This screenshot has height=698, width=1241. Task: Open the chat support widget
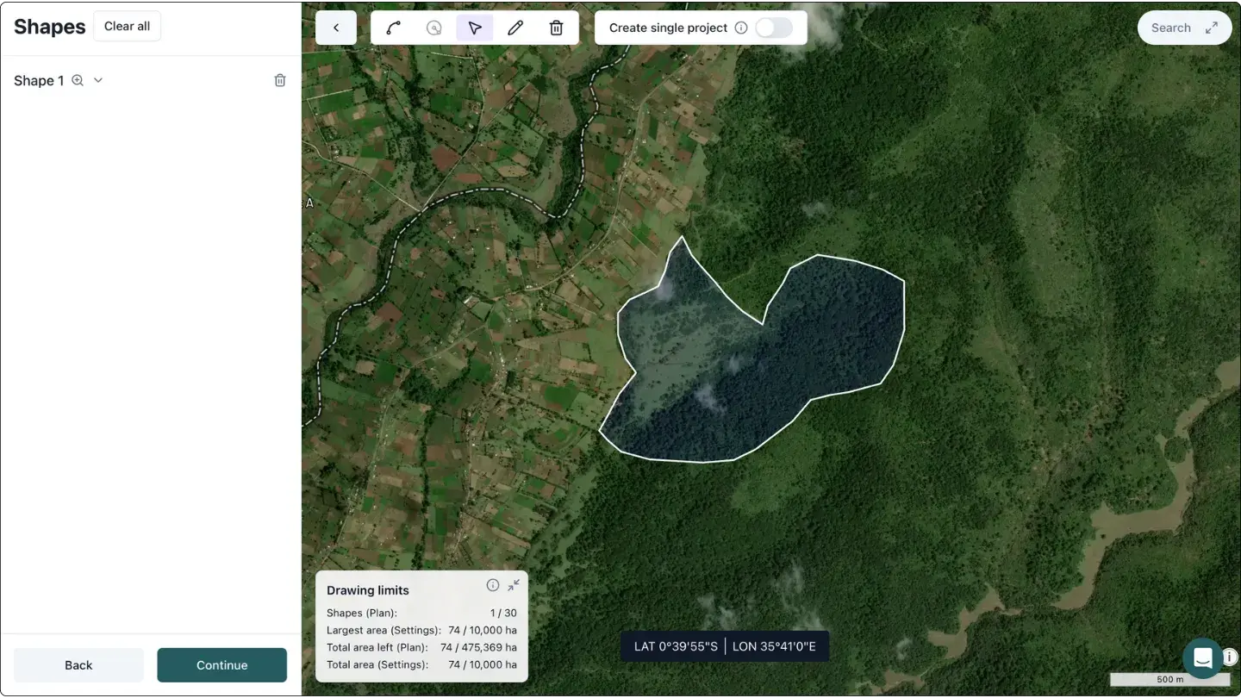pos(1202,658)
